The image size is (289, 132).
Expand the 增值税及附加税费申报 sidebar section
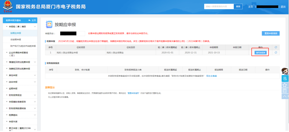click(x=35, y=62)
